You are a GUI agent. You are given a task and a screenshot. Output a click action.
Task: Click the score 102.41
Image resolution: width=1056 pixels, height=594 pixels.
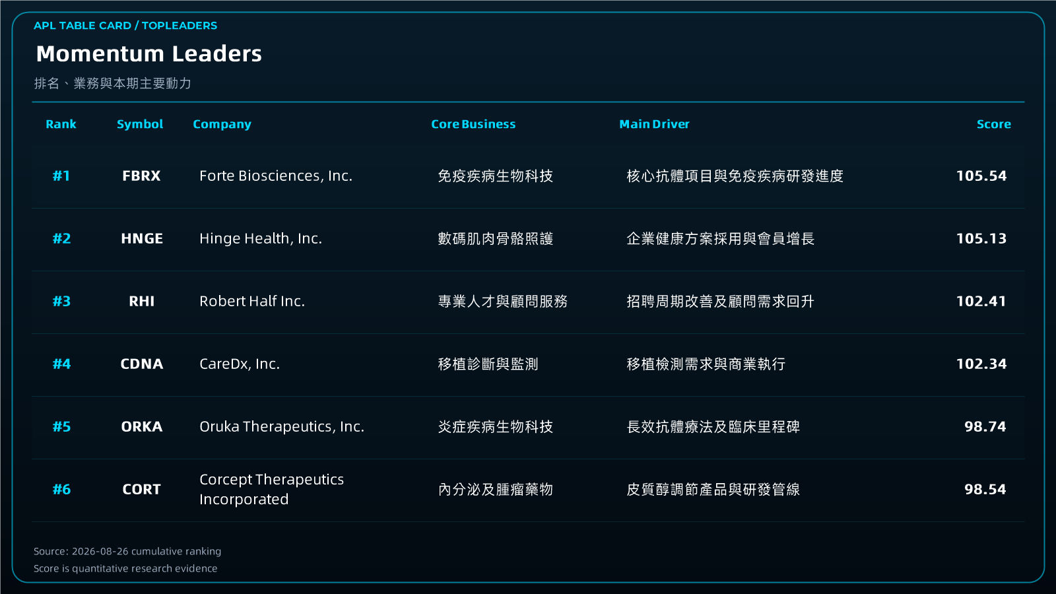981,302
